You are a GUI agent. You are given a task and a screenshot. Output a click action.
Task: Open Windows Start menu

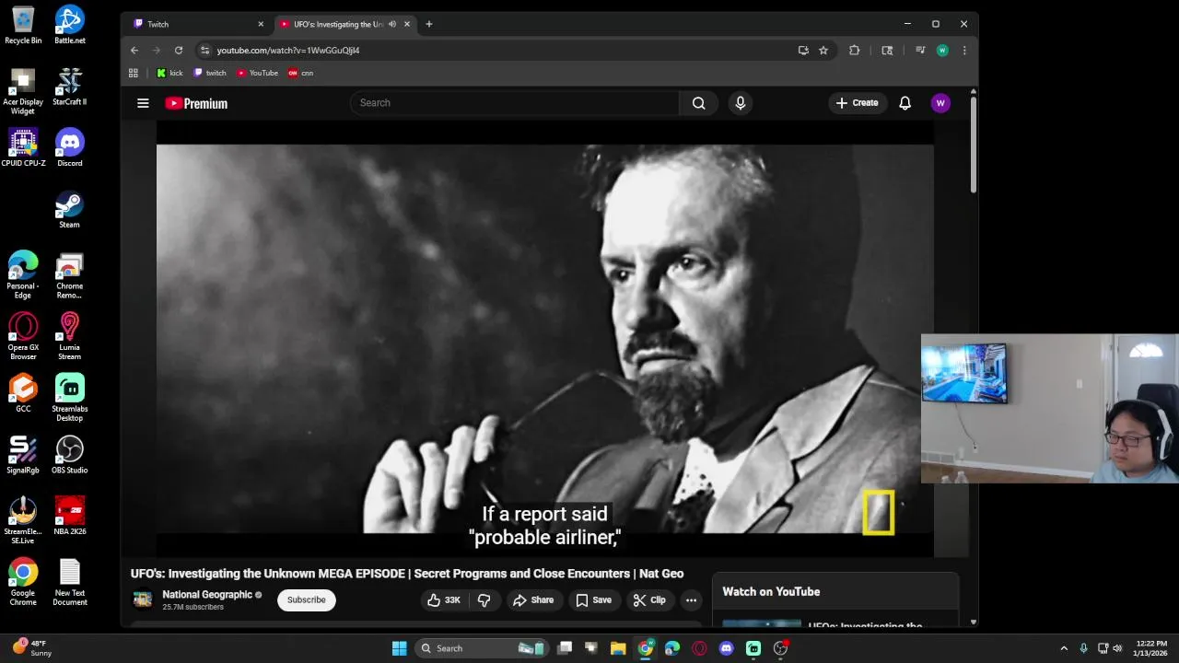(x=399, y=648)
